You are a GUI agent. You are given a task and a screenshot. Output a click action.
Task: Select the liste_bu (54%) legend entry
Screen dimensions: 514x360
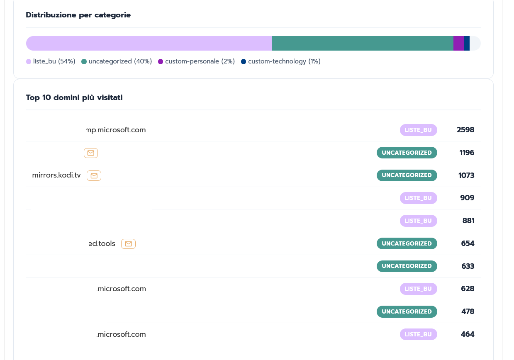click(51, 61)
